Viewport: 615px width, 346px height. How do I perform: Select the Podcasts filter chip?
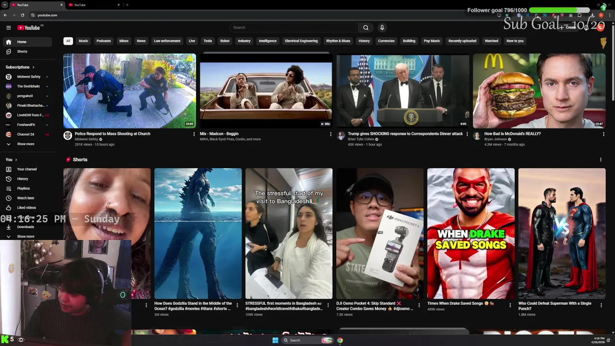point(104,41)
